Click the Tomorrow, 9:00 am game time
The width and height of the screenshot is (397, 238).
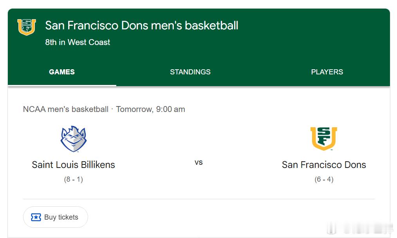(x=151, y=109)
